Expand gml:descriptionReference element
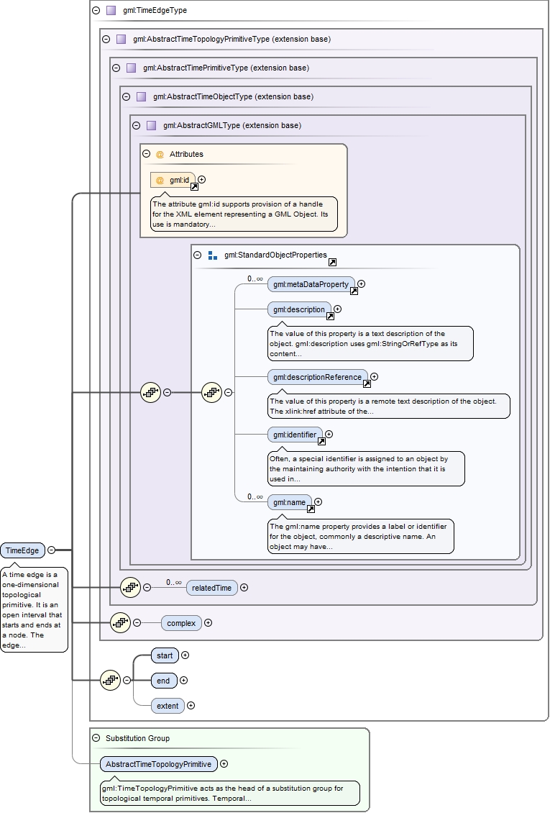 (374, 377)
